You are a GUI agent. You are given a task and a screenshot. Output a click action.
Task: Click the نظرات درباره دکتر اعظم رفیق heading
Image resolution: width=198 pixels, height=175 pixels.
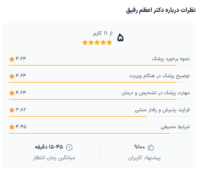[x=161, y=10]
